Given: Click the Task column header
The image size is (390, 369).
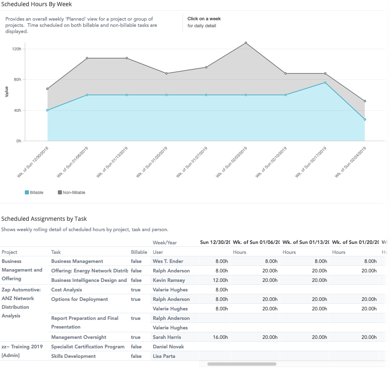Looking at the screenshot, I should point(56,252).
